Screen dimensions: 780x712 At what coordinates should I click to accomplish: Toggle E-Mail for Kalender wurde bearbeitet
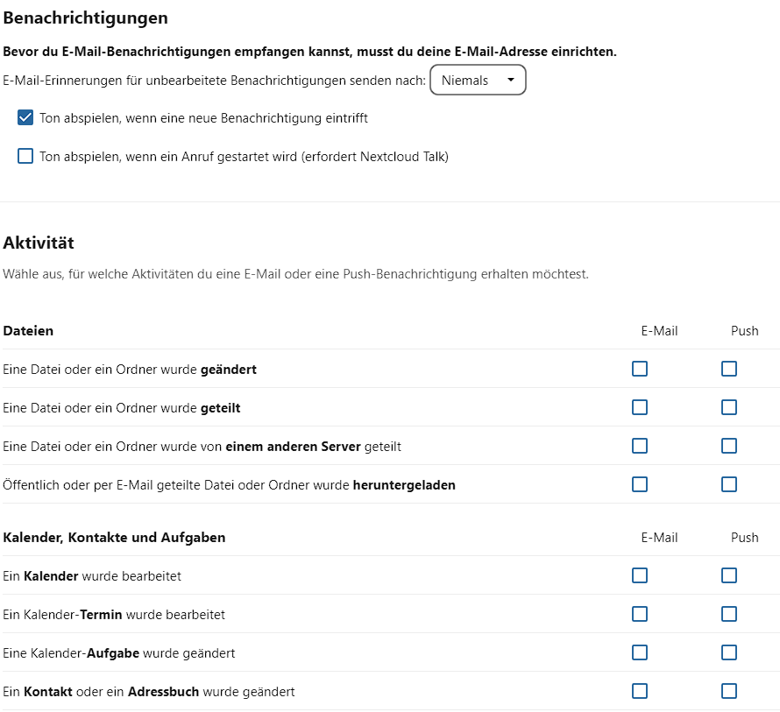pos(640,576)
